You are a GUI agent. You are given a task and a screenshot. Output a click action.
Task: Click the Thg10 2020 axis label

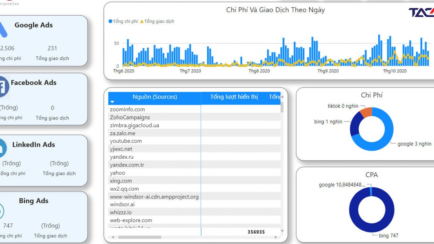pos(395,71)
